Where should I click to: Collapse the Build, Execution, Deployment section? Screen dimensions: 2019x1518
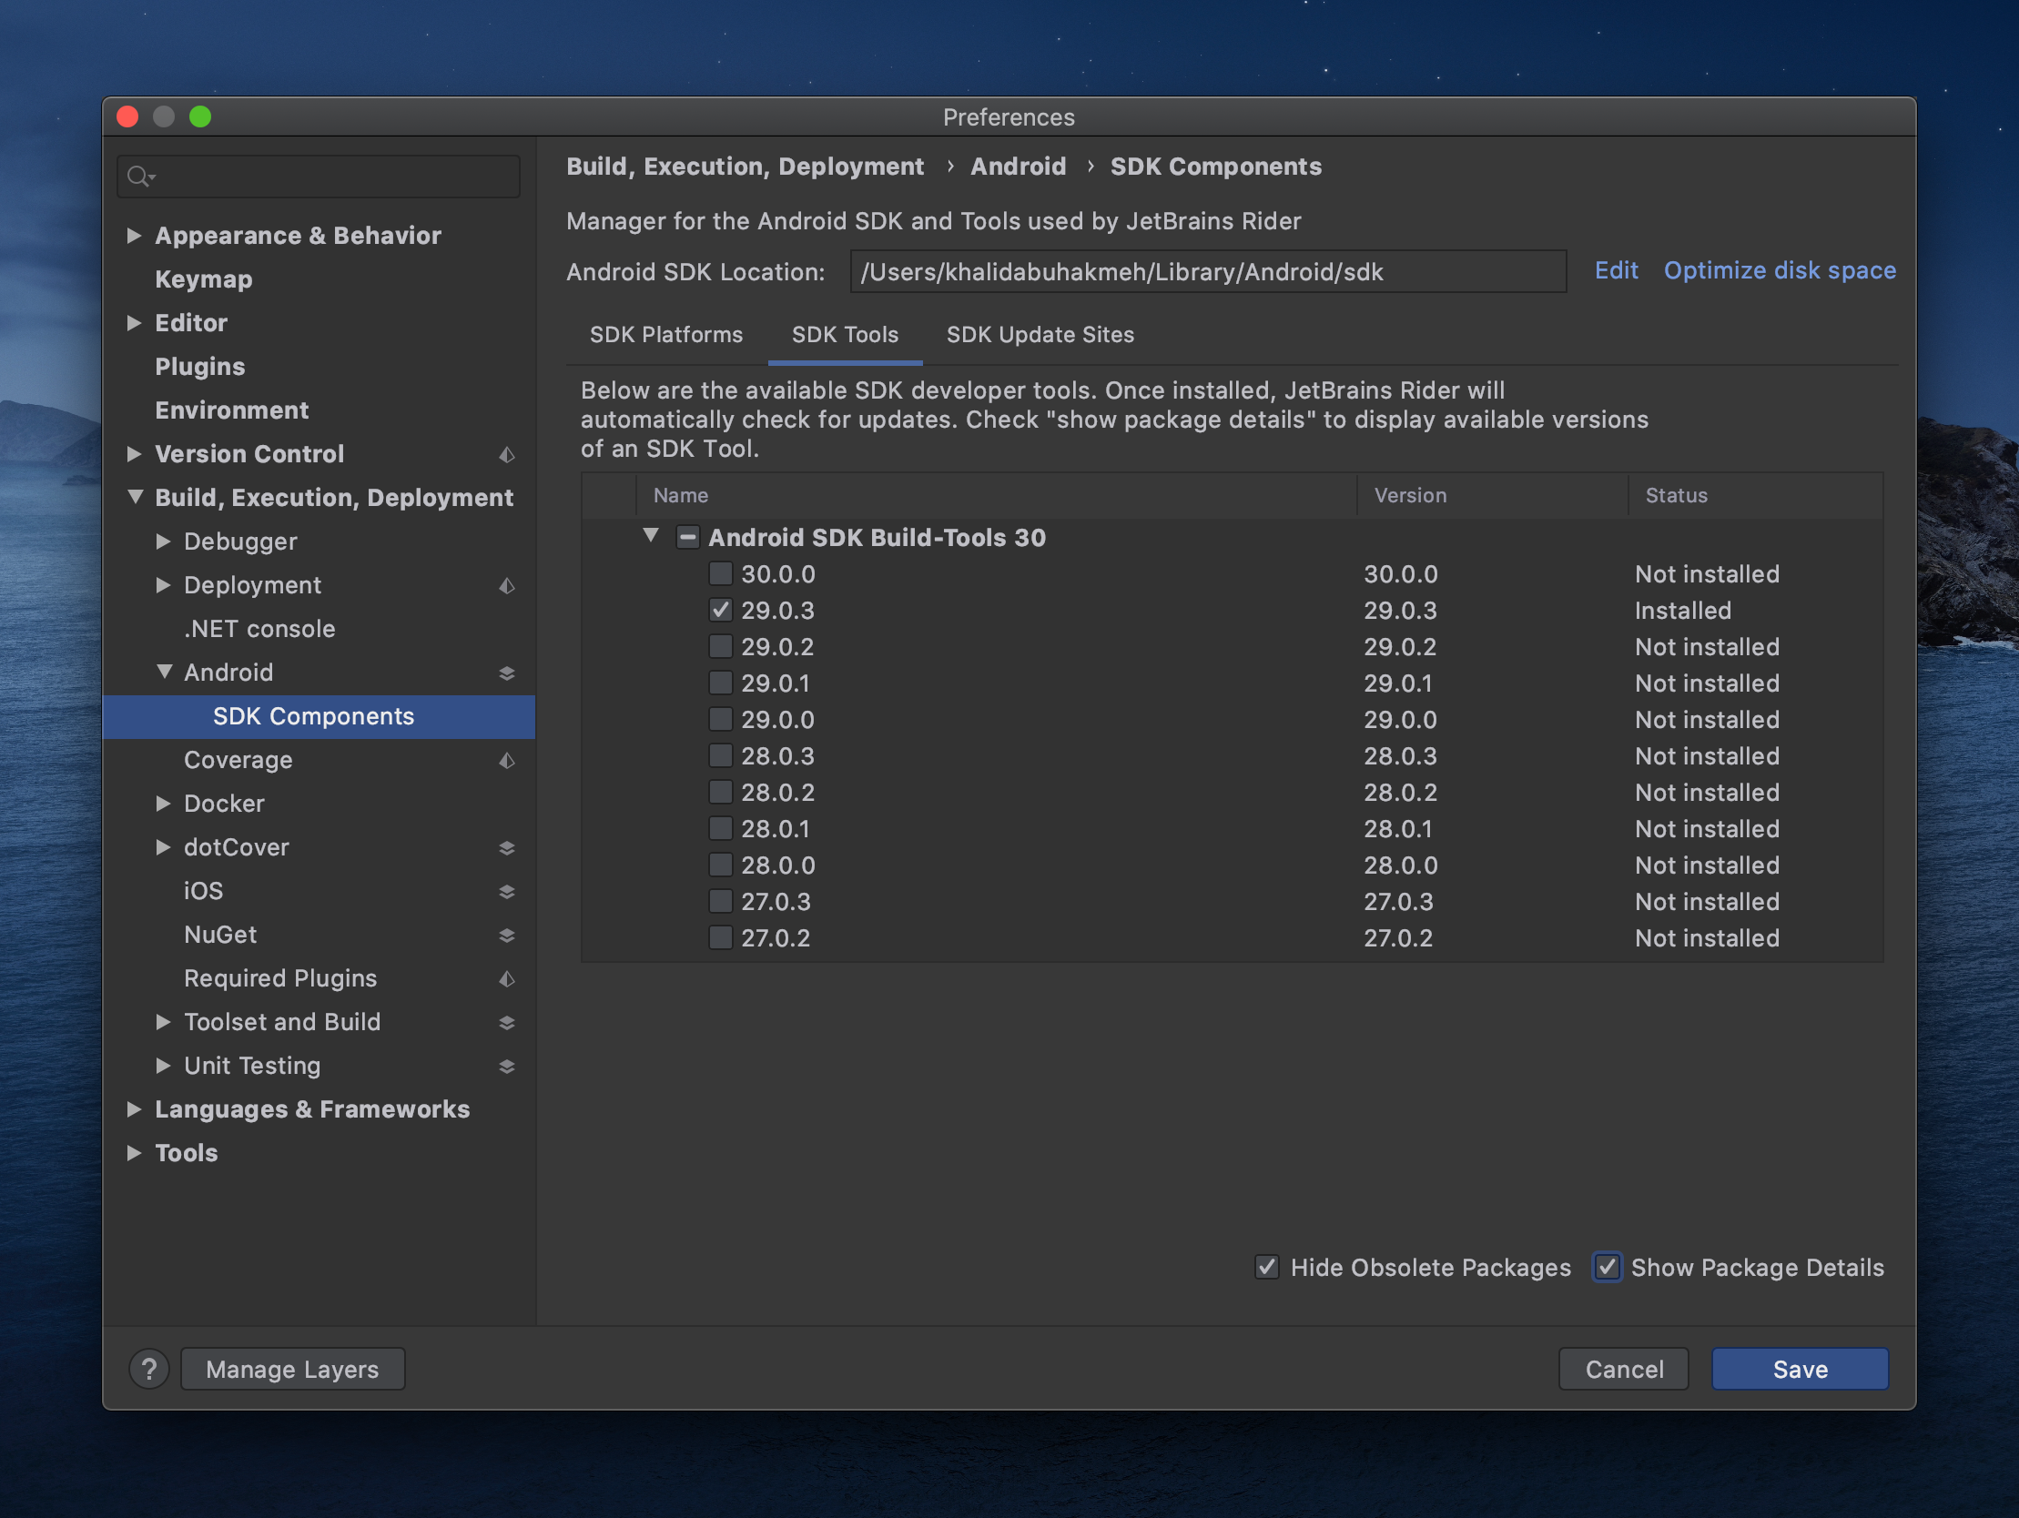pyautogui.click(x=135, y=498)
